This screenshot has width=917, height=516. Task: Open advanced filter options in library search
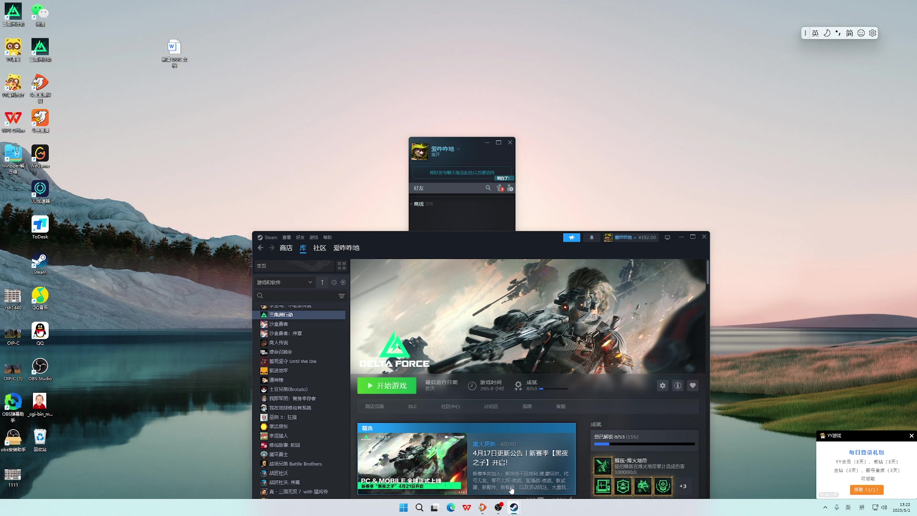(341, 296)
